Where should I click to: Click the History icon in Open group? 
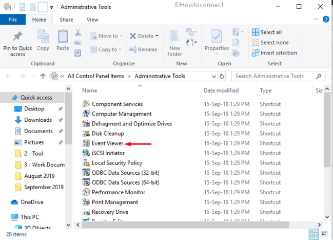tap(236, 53)
